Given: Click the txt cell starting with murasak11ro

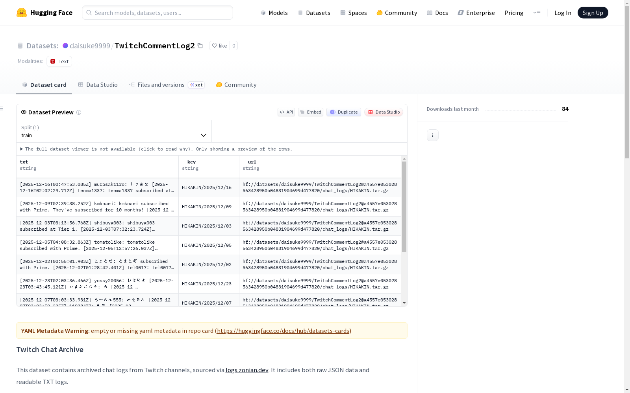Looking at the screenshot, I should [x=97, y=187].
